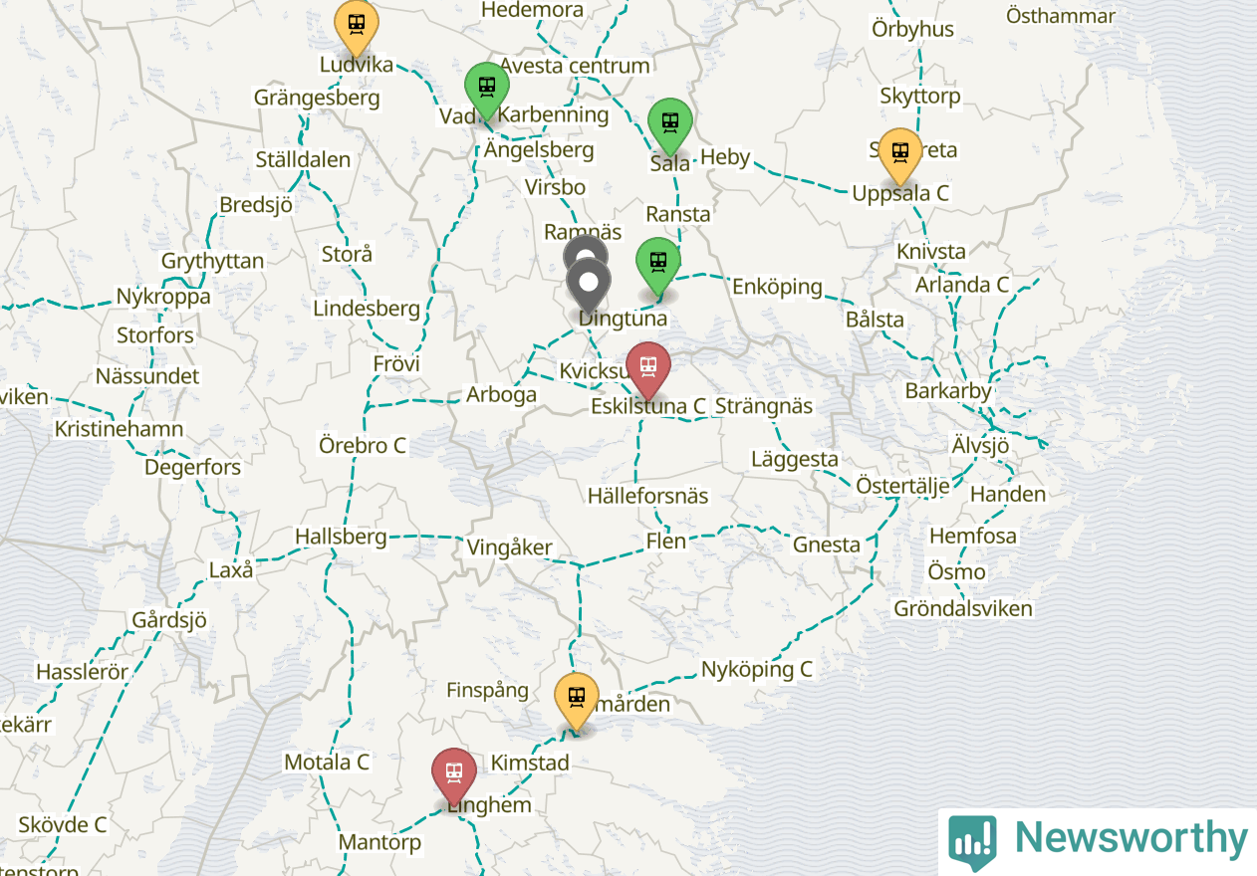The image size is (1257, 876).
Task: Open the Newsworthy logo link
Action: point(1098,841)
